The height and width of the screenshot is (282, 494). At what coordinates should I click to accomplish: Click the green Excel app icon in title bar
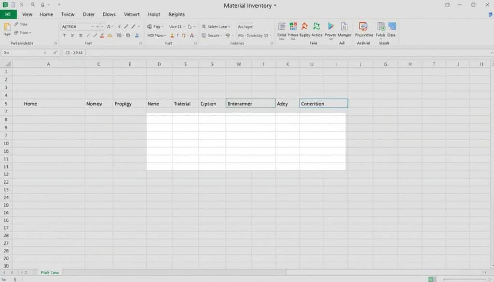pos(5,5)
